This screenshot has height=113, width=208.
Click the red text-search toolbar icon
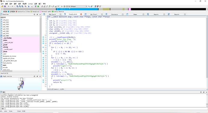click(35, 6)
